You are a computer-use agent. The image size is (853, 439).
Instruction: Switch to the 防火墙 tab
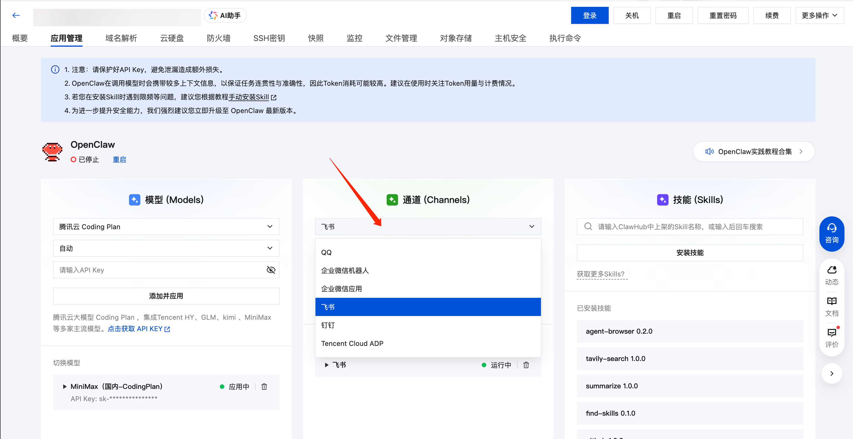click(219, 38)
